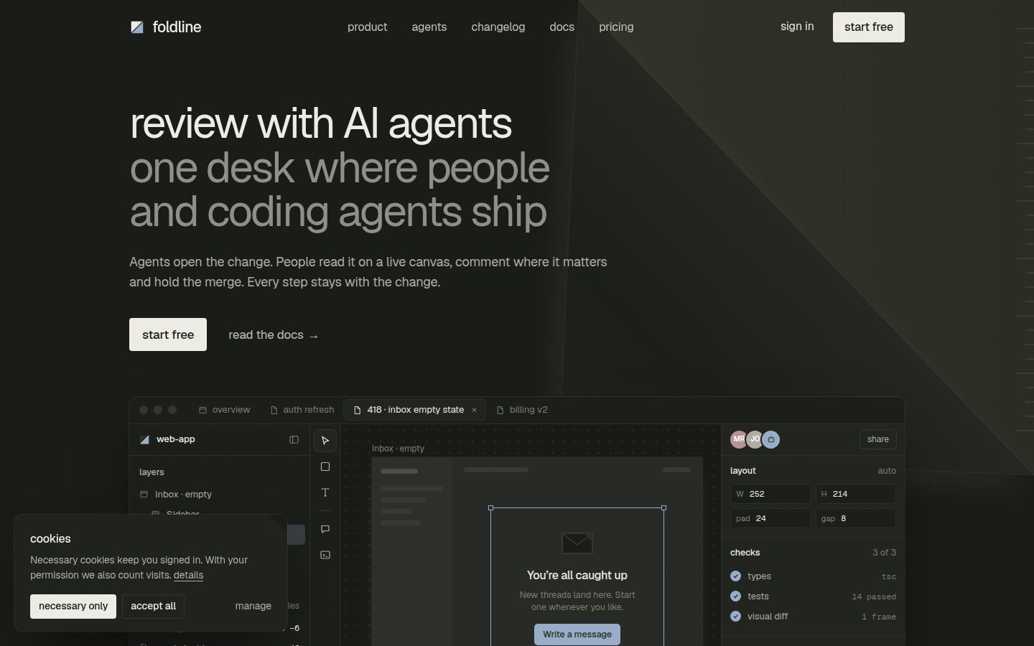The height and width of the screenshot is (646, 1034).
Task: Focus the W width field
Action: pyautogui.click(x=770, y=494)
